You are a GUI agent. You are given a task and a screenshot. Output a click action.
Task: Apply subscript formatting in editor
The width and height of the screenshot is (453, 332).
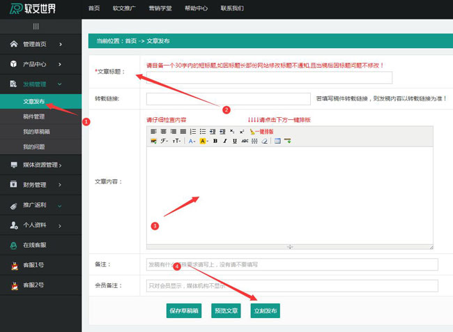click(232, 131)
